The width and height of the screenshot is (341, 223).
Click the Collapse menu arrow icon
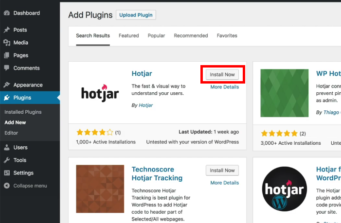pyautogui.click(x=7, y=186)
